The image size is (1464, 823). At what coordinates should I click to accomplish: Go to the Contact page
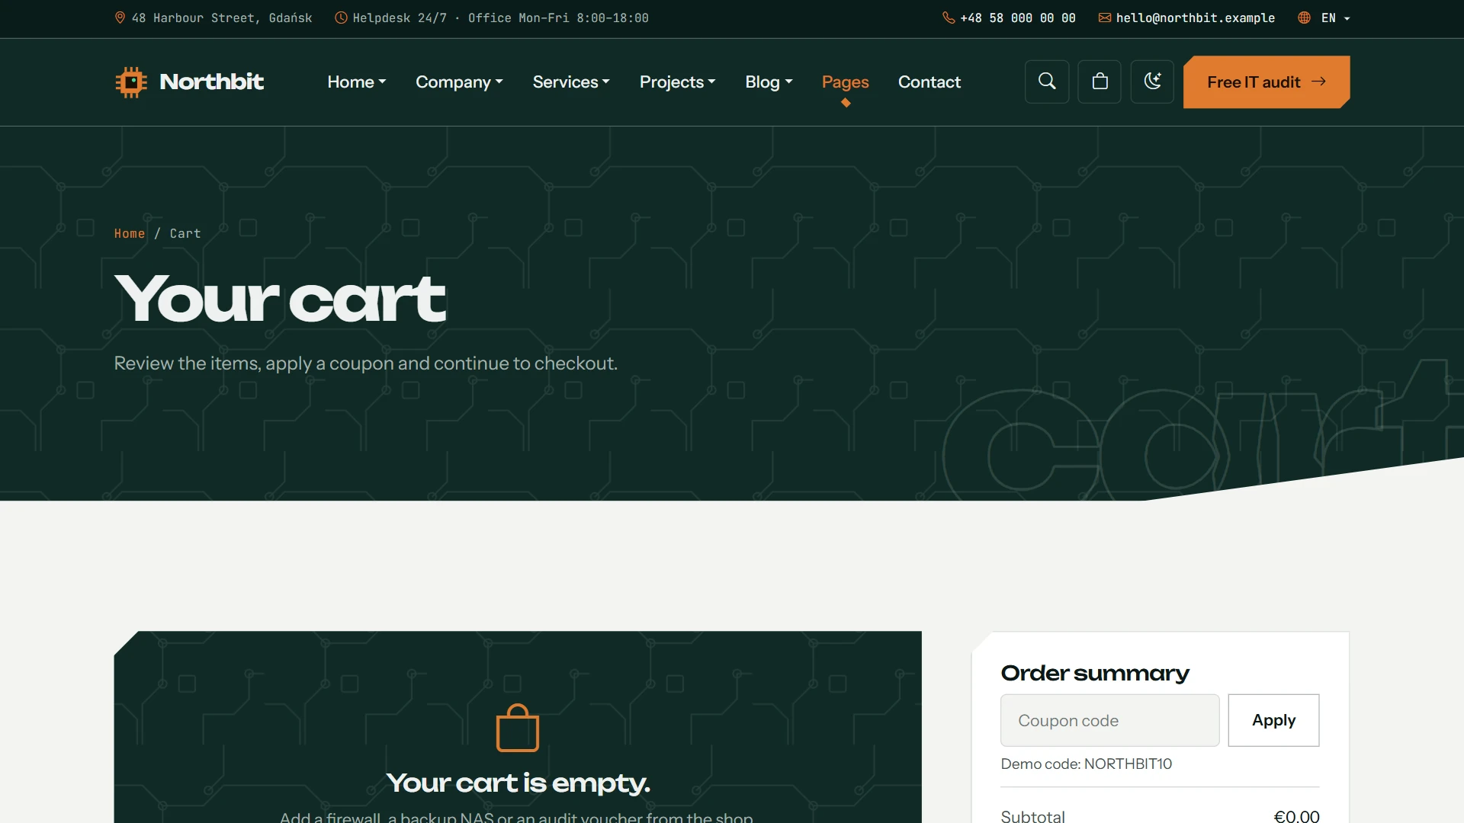point(929,82)
